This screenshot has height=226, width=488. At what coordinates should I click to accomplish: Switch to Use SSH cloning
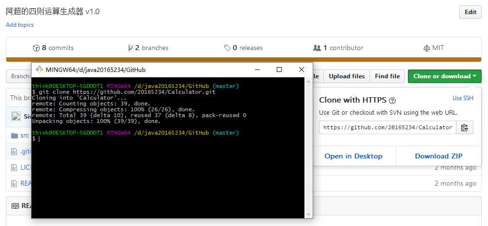tap(463, 98)
